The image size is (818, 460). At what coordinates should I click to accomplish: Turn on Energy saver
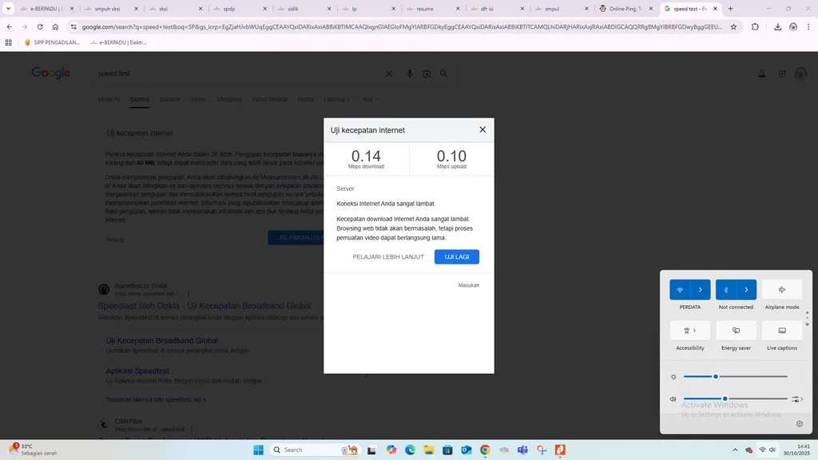(736, 330)
